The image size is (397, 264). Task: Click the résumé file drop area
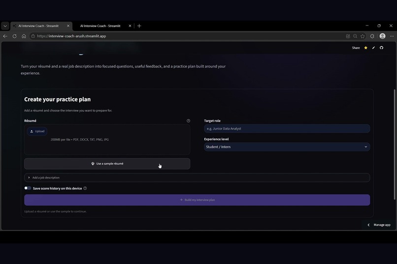point(107,140)
